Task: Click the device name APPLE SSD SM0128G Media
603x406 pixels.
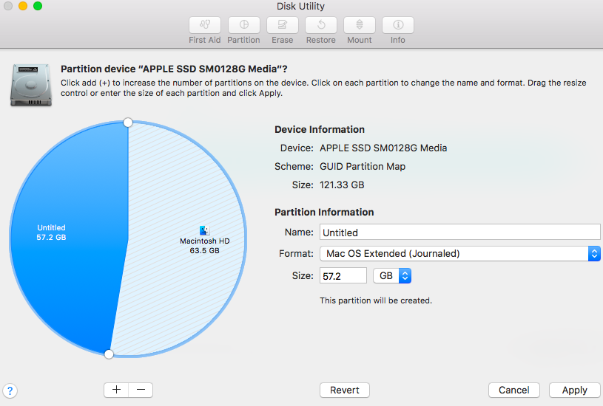Action: click(383, 148)
